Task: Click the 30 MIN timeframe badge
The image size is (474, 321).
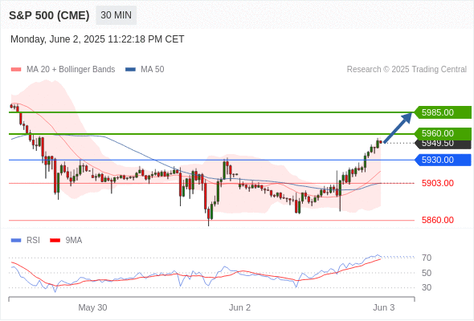Action: [116, 15]
